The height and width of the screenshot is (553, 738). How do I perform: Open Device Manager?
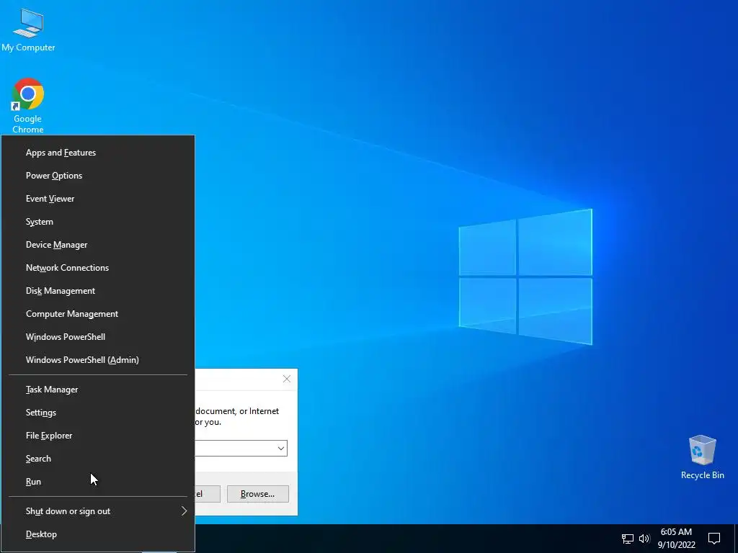click(98, 245)
